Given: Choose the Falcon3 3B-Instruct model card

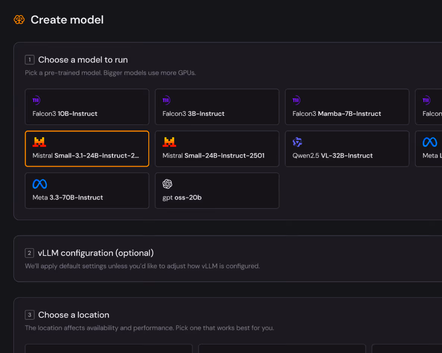Looking at the screenshot, I should [x=217, y=107].
